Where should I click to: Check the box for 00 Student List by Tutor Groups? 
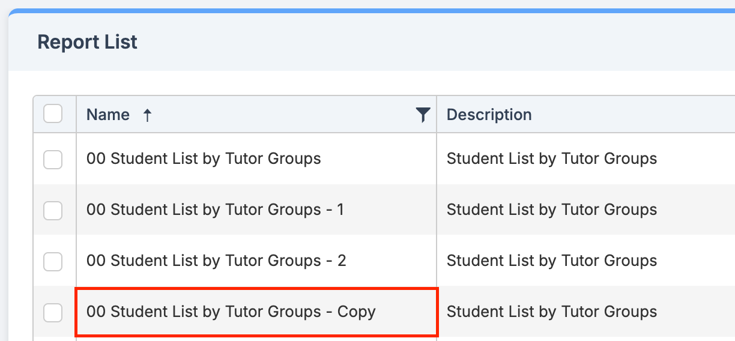click(x=53, y=159)
